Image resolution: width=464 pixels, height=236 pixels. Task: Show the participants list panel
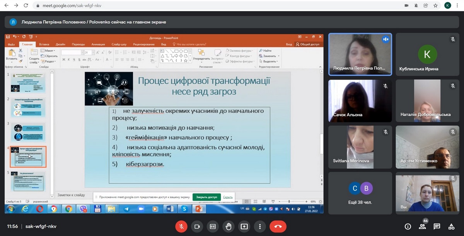point(422,226)
